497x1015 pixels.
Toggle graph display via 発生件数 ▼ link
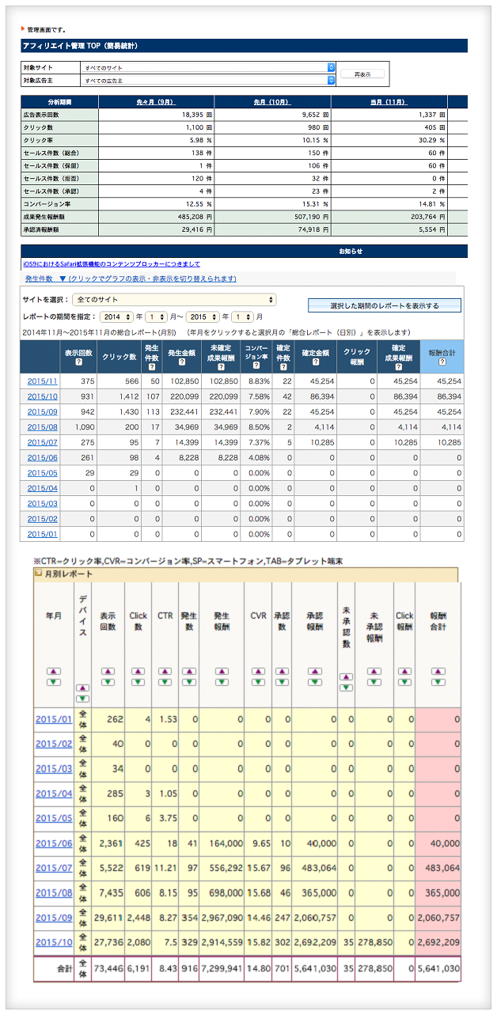pyautogui.click(x=131, y=279)
